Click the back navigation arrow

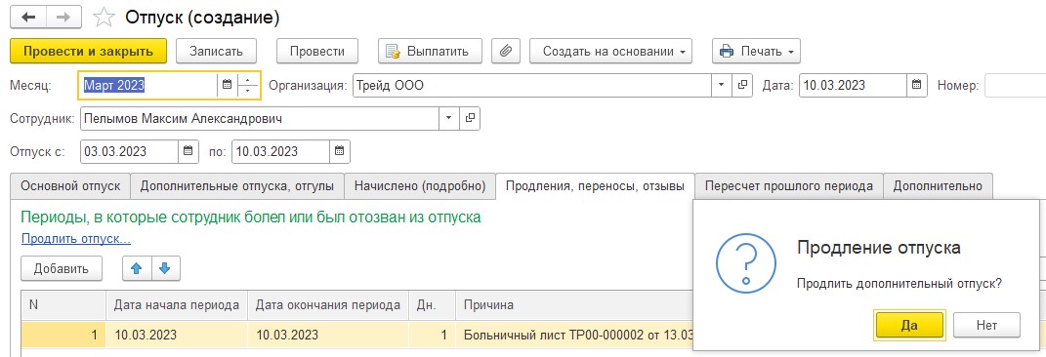(x=28, y=18)
